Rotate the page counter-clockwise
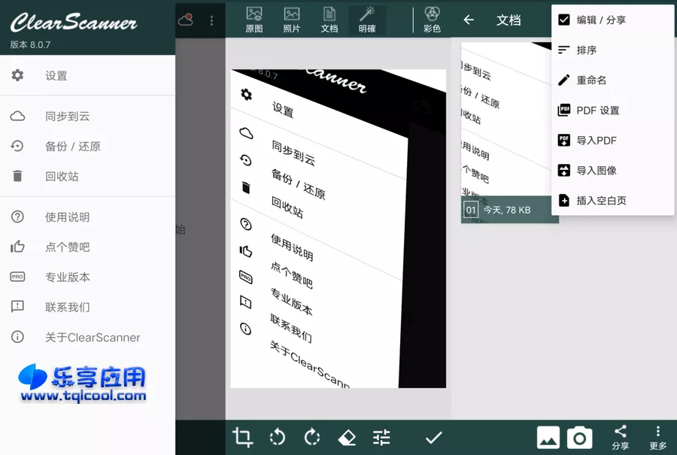The width and height of the screenshot is (677, 455). tap(277, 437)
